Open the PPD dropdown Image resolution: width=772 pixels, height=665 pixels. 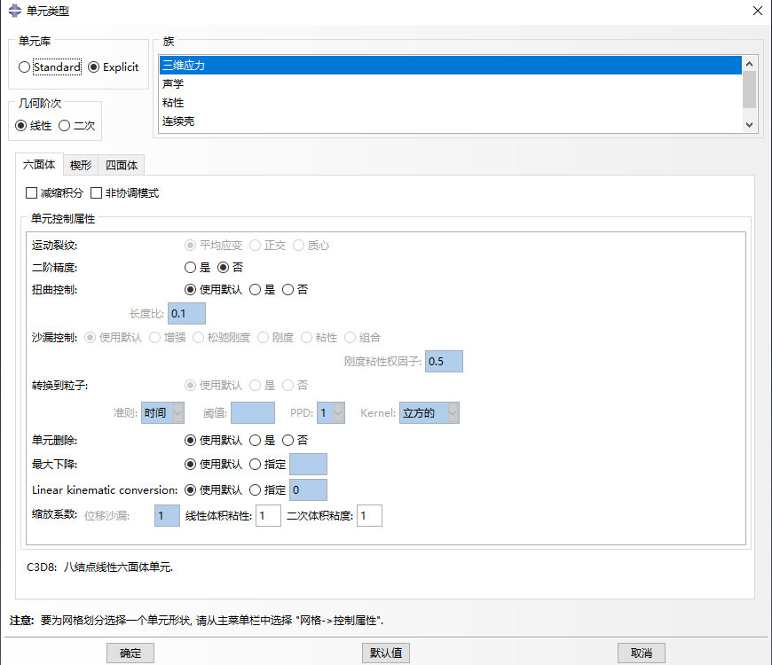[331, 413]
